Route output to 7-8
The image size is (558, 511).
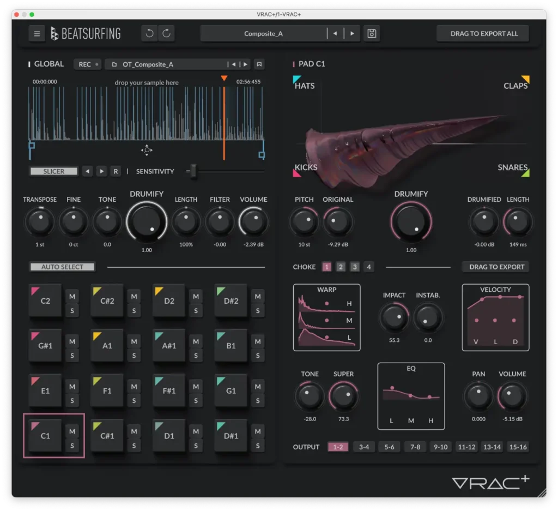[415, 447]
